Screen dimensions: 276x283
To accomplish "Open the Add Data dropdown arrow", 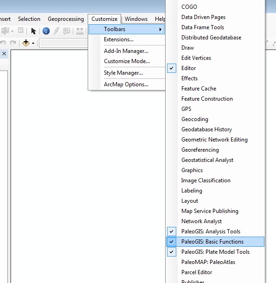I will pyautogui.click(x=33, y=43).
